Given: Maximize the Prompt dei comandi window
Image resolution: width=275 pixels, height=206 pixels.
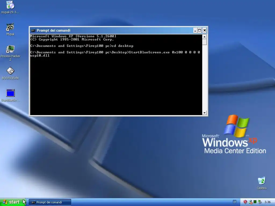Looking at the screenshot, I should (x=200, y=31).
